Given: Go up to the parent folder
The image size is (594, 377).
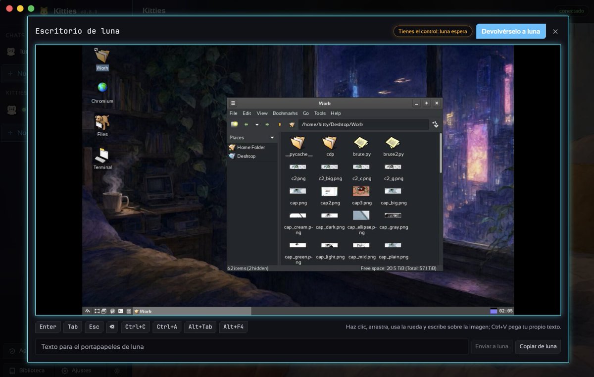Looking at the screenshot, I should 280,125.
